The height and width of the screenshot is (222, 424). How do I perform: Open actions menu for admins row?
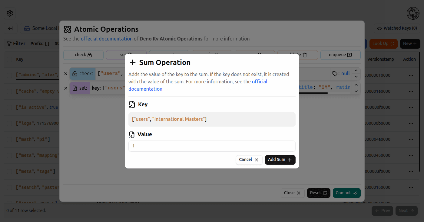pyautogui.click(x=411, y=75)
